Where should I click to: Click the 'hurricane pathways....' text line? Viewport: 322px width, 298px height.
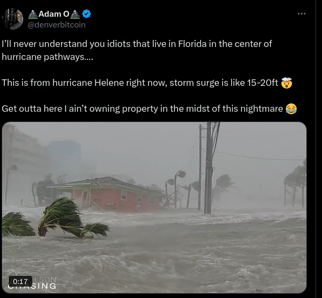coord(47,57)
